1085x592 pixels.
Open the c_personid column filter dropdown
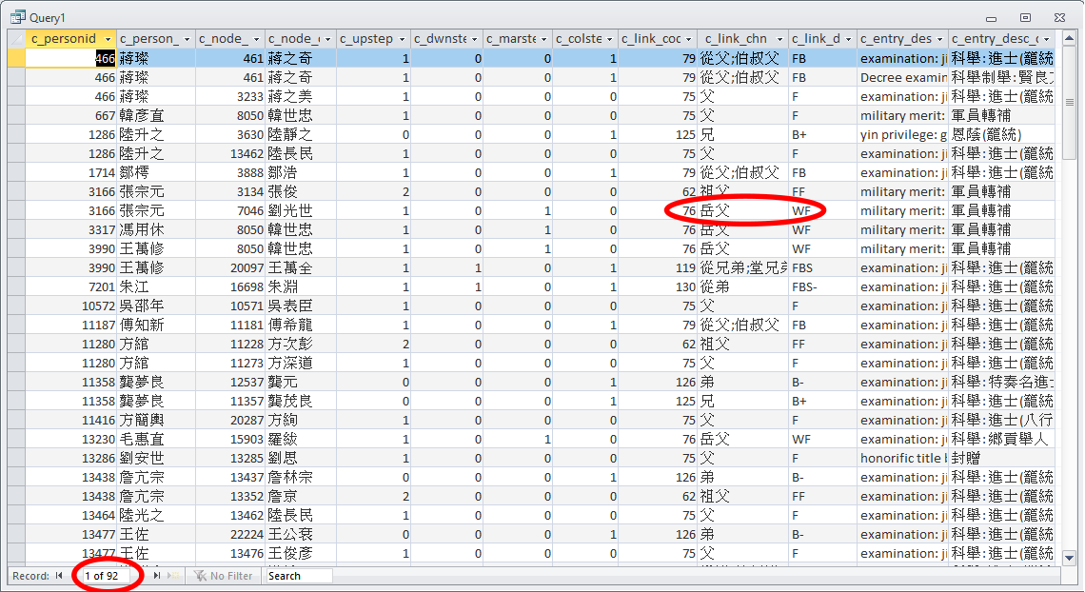click(x=108, y=39)
